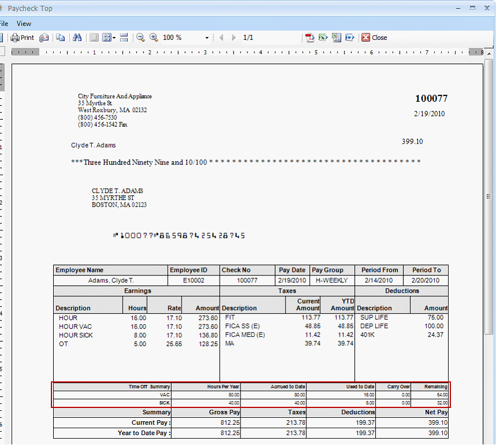Zoom out using the magnifier minus icon
This screenshot has height=445, width=496.
(140, 37)
